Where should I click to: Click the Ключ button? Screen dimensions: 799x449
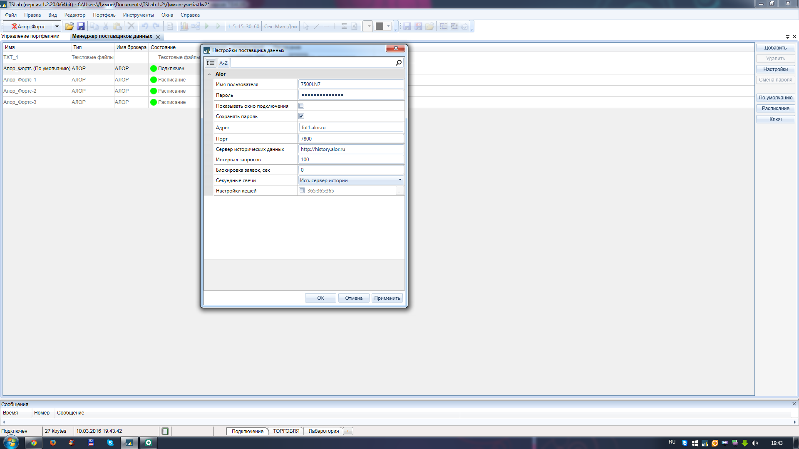[x=775, y=119]
